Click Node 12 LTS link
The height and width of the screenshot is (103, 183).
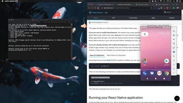pos(111,60)
